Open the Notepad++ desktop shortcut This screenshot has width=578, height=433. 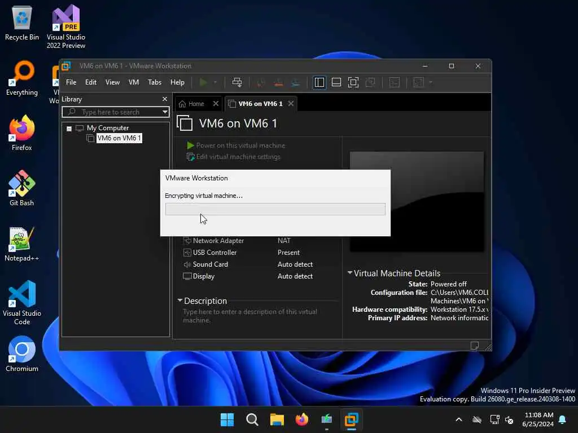(22, 244)
